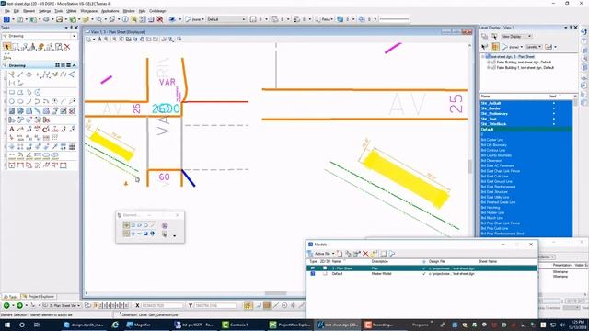Select the Plan Sheet model row
The height and width of the screenshot is (331, 589).
422,268
